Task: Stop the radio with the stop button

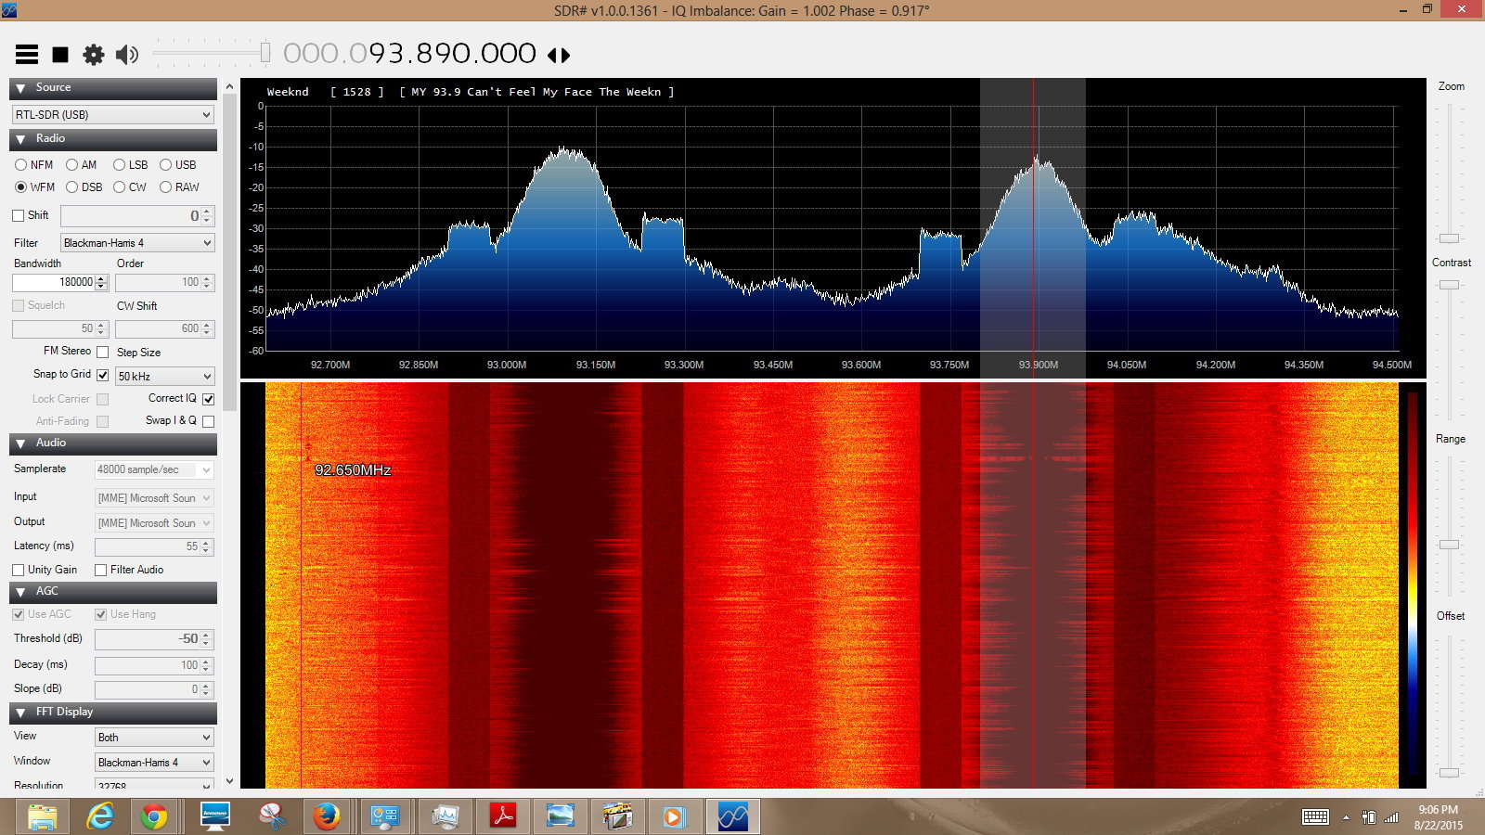Action: tap(60, 55)
